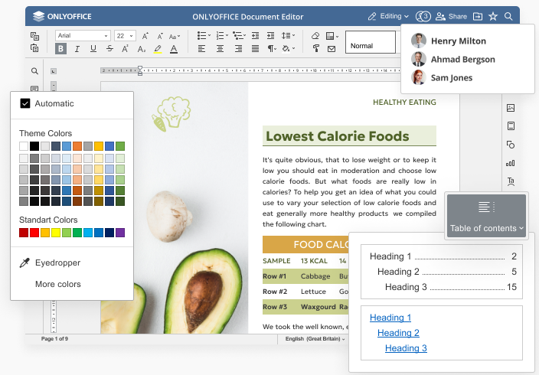Open Text Art settings in right sidebar
This screenshot has width=539, height=375.
(x=511, y=181)
